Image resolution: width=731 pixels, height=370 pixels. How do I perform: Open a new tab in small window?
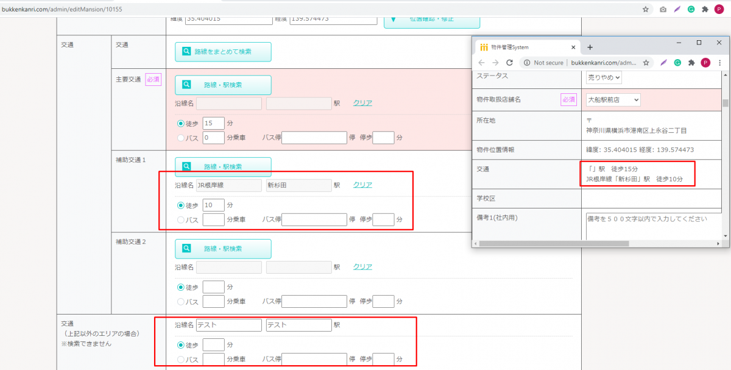click(x=590, y=47)
